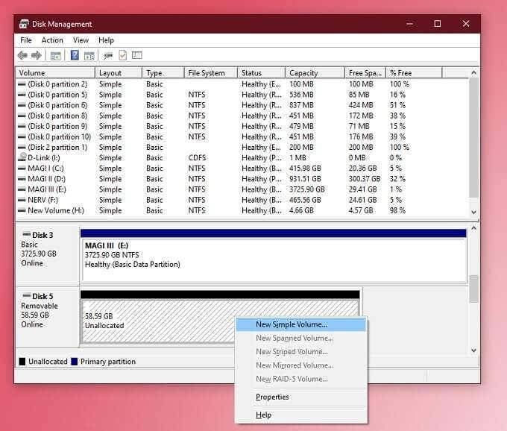Click the disk pane scrollbar thumb
507x431 pixels.
[473, 289]
